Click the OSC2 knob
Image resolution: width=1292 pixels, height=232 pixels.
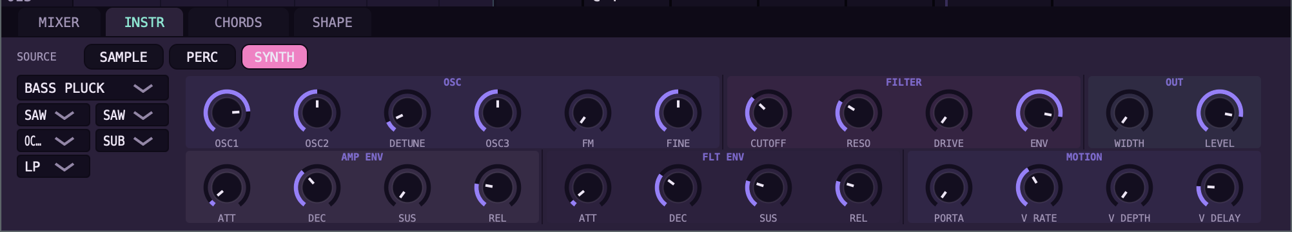click(317, 113)
